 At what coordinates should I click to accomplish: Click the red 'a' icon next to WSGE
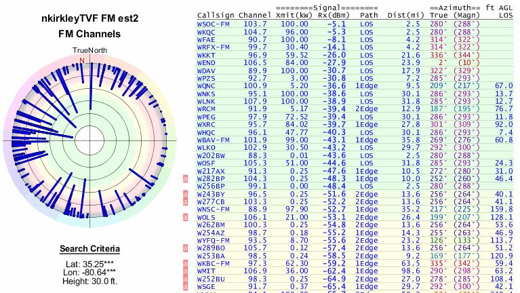pyautogui.click(x=184, y=287)
